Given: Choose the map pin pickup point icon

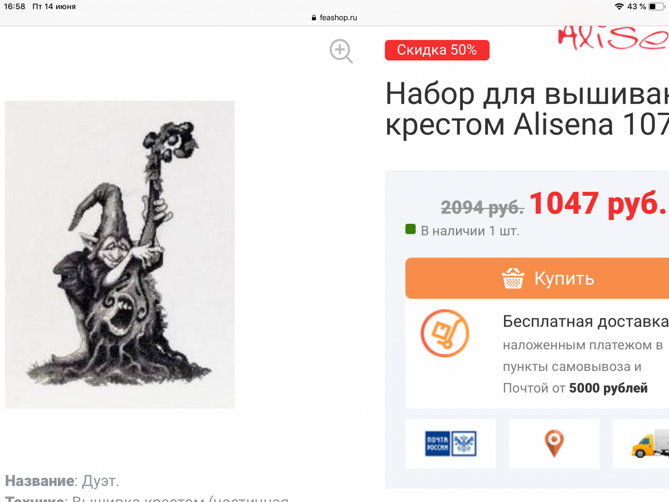Looking at the screenshot, I should (554, 443).
